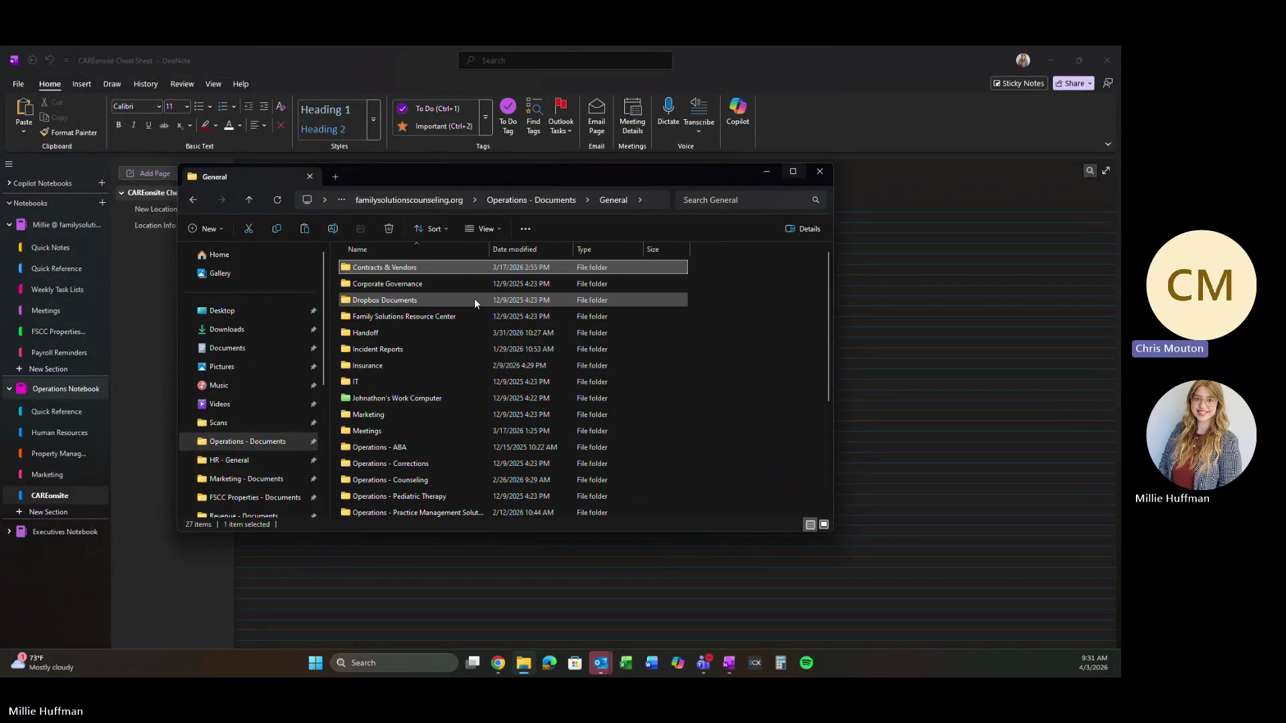
Task: Delete selected item with the trash icon
Action: point(388,229)
